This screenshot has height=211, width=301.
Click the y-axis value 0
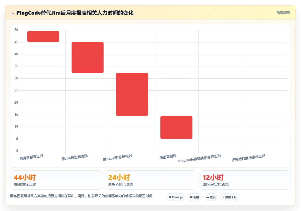click(x=17, y=151)
